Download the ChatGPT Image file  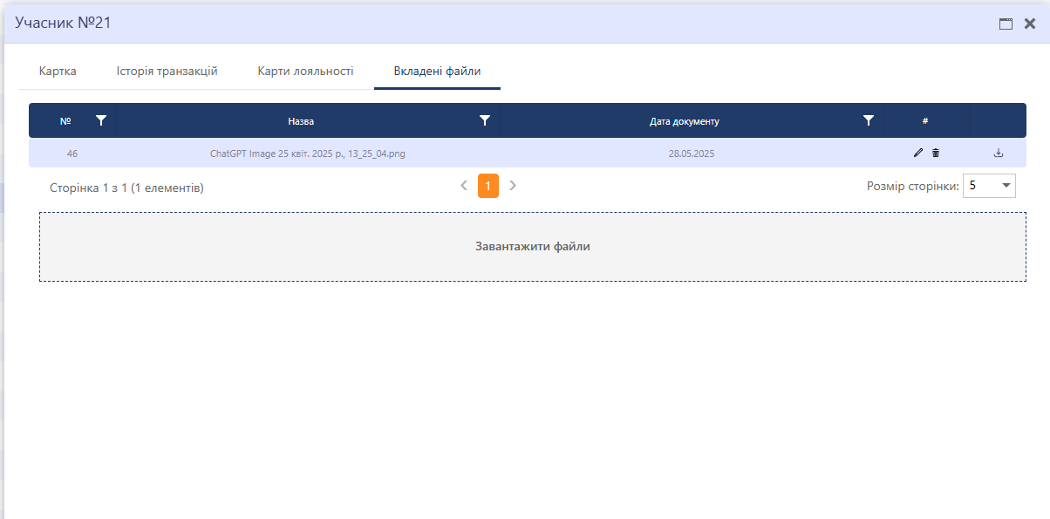tap(999, 154)
